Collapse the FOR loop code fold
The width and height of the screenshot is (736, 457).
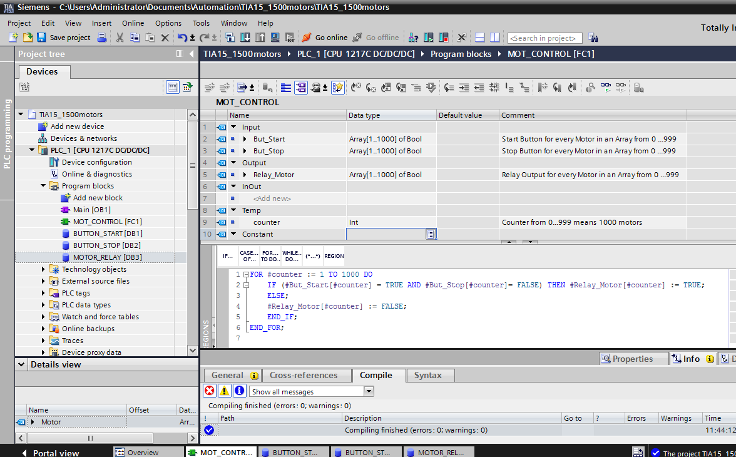click(246, 274)
